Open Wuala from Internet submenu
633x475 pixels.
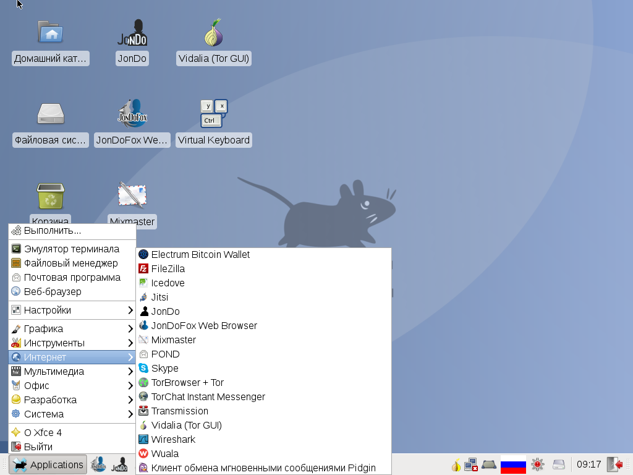[x=263, y=453]
